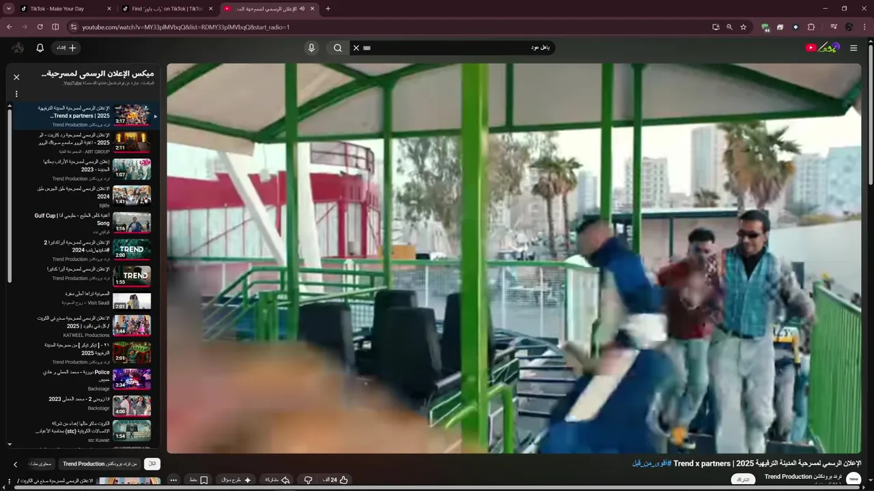Viewport: 874px width, 491px height.
Task: Open the playlist three-dot options menu
Action: 16,94
